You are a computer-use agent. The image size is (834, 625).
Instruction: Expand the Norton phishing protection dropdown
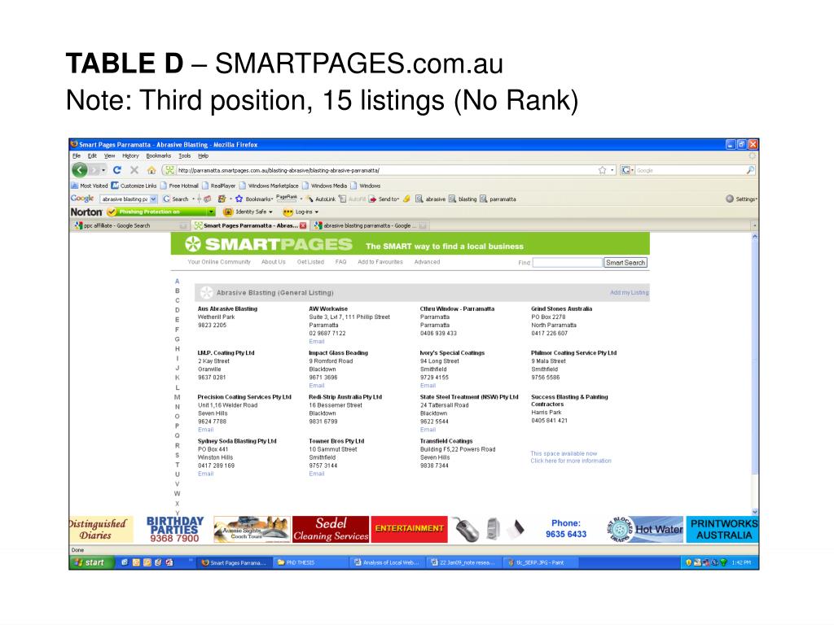point(212,212)
